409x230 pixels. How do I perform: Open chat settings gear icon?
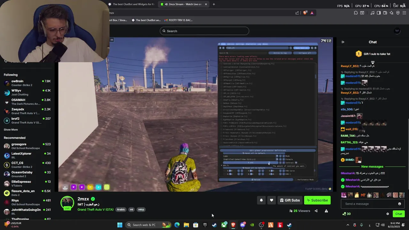(x=388, y=214)
